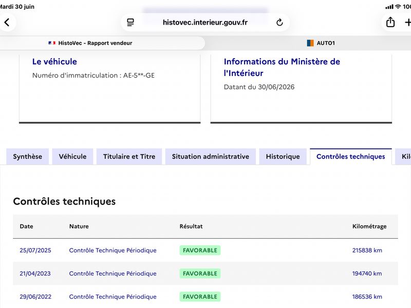Click the 186536 km mileage entry

click(367, 297)
